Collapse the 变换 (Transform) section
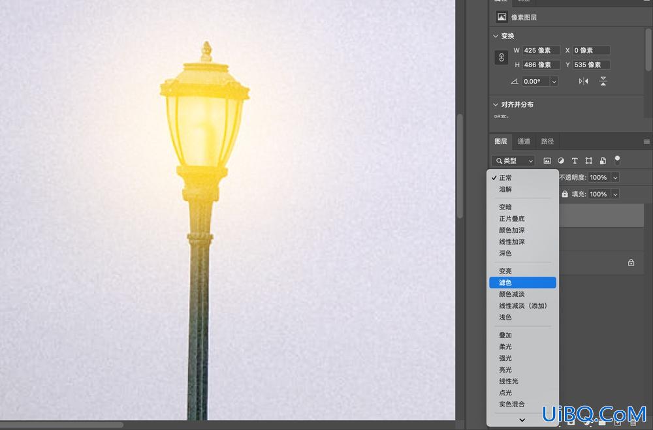This screenshot has width=653, height=430. [496, 37]
